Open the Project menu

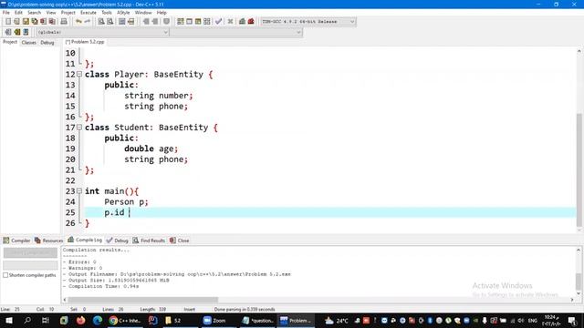point(68,12)
